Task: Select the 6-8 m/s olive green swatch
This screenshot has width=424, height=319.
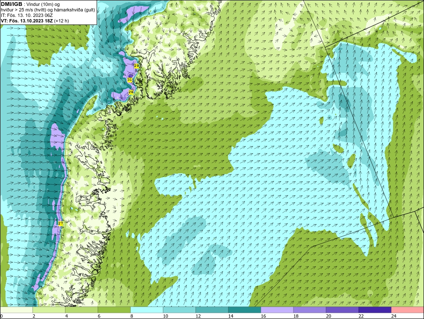Action: [114, 310]
